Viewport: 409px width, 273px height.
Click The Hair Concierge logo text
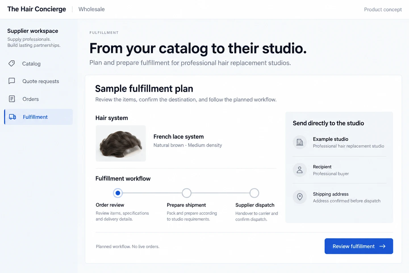[x=37, y=9]
